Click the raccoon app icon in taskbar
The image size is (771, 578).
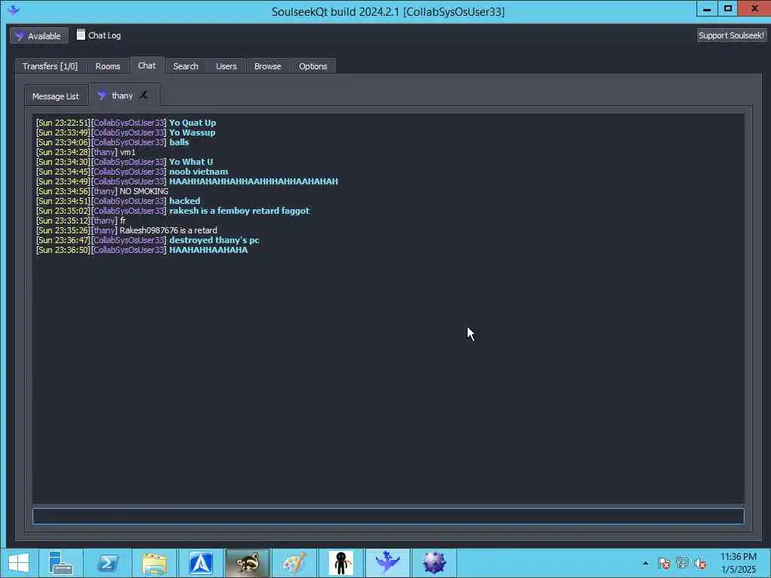247,562
